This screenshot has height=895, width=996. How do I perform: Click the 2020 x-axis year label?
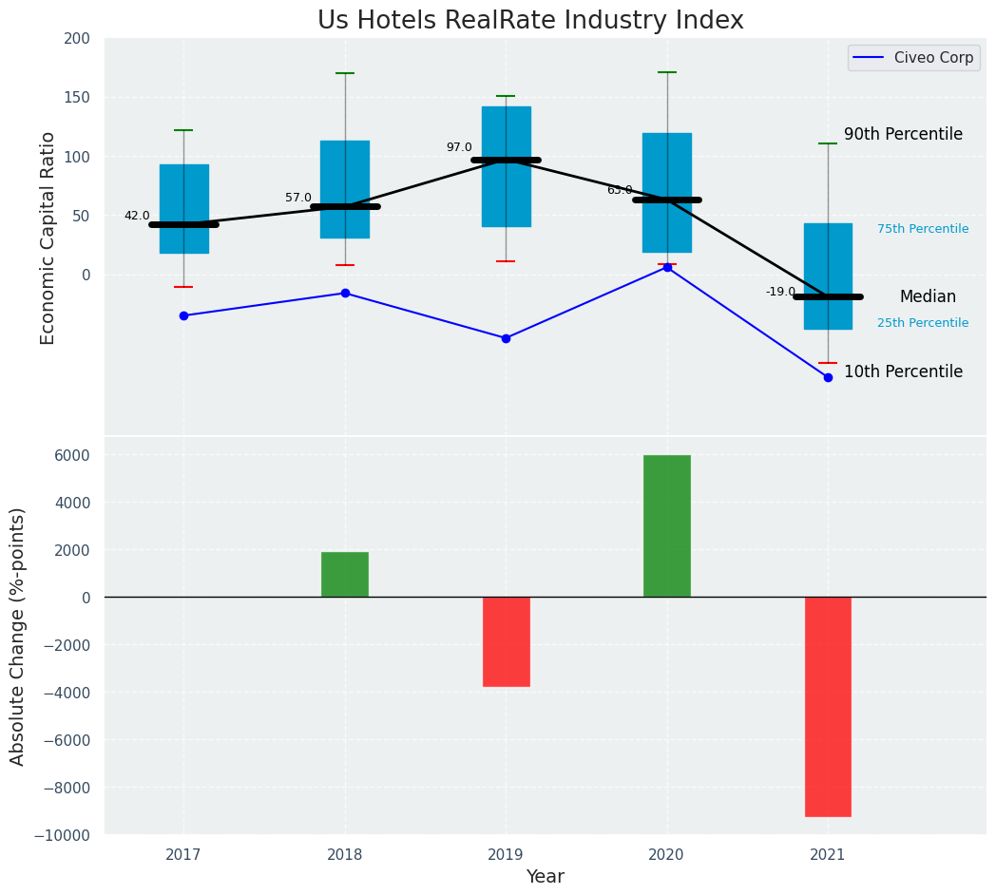point(666,854)
